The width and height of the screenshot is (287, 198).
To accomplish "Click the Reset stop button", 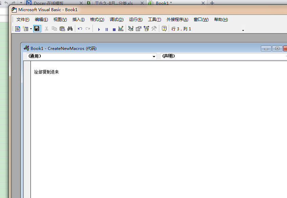I will [x=114, y=29].
